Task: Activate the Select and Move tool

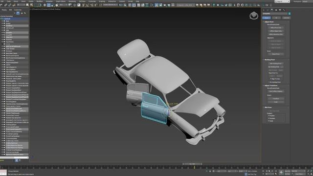Action: [45, 5]
